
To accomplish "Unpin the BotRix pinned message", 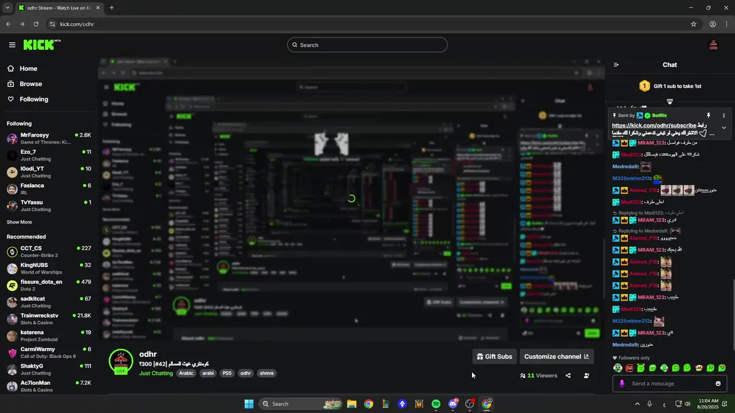I will (x=709, y=115).
